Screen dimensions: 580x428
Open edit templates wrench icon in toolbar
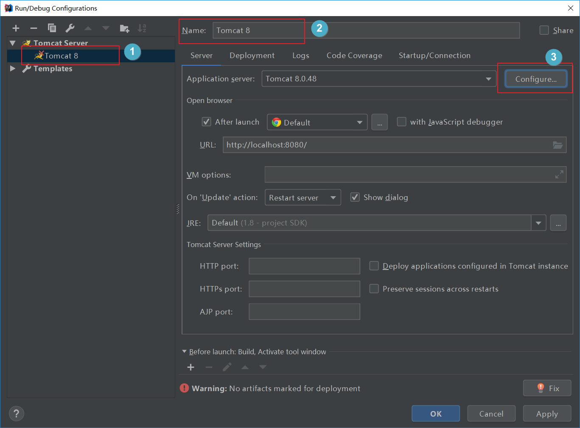click(70, 28)
